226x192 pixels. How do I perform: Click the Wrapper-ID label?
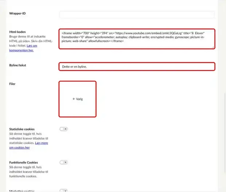coord(17,13)
